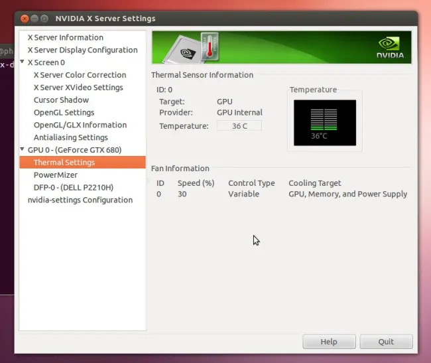Select DFP-0 - (DELL P2210H) display

[x=74, y=188]
